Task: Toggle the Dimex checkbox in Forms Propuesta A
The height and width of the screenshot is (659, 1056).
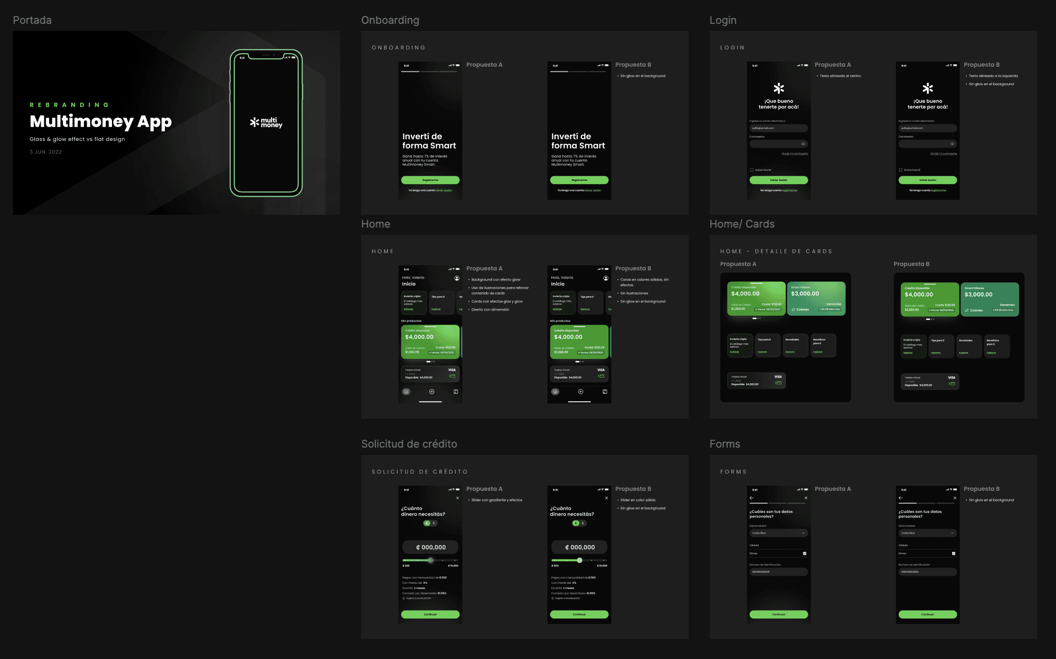Action: 804,553
